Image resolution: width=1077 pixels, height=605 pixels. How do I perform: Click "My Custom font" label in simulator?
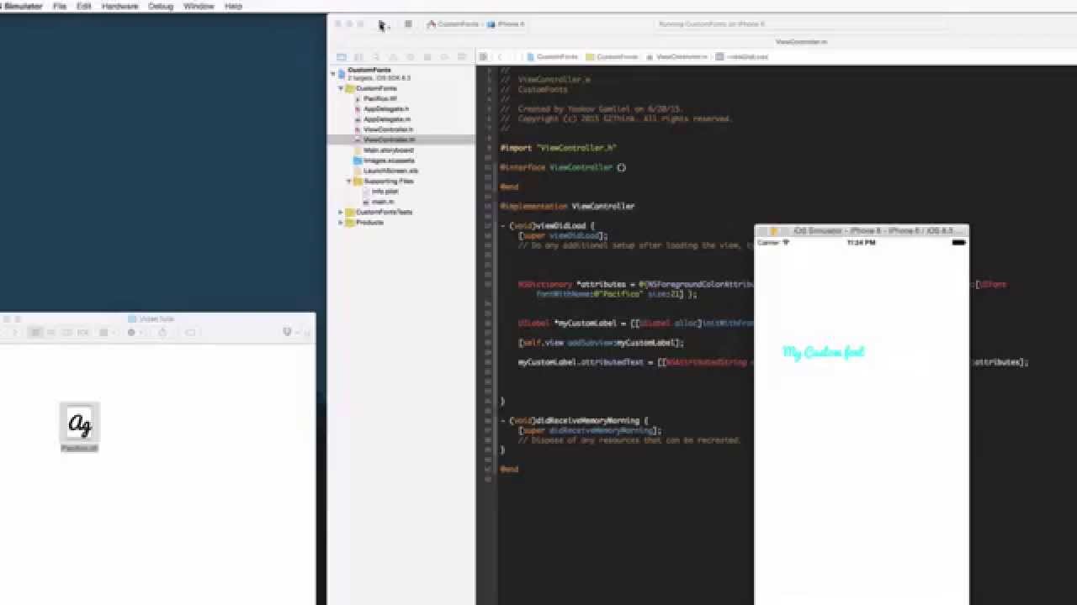click(x=824, y=352)
